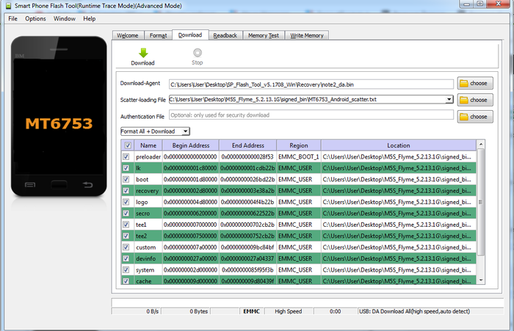The height and width of the screenshot is (331, 514).
Task: Click the EMMC_BOOT_1 region cell
Action: pyautogui.click(x=299, y=156)
